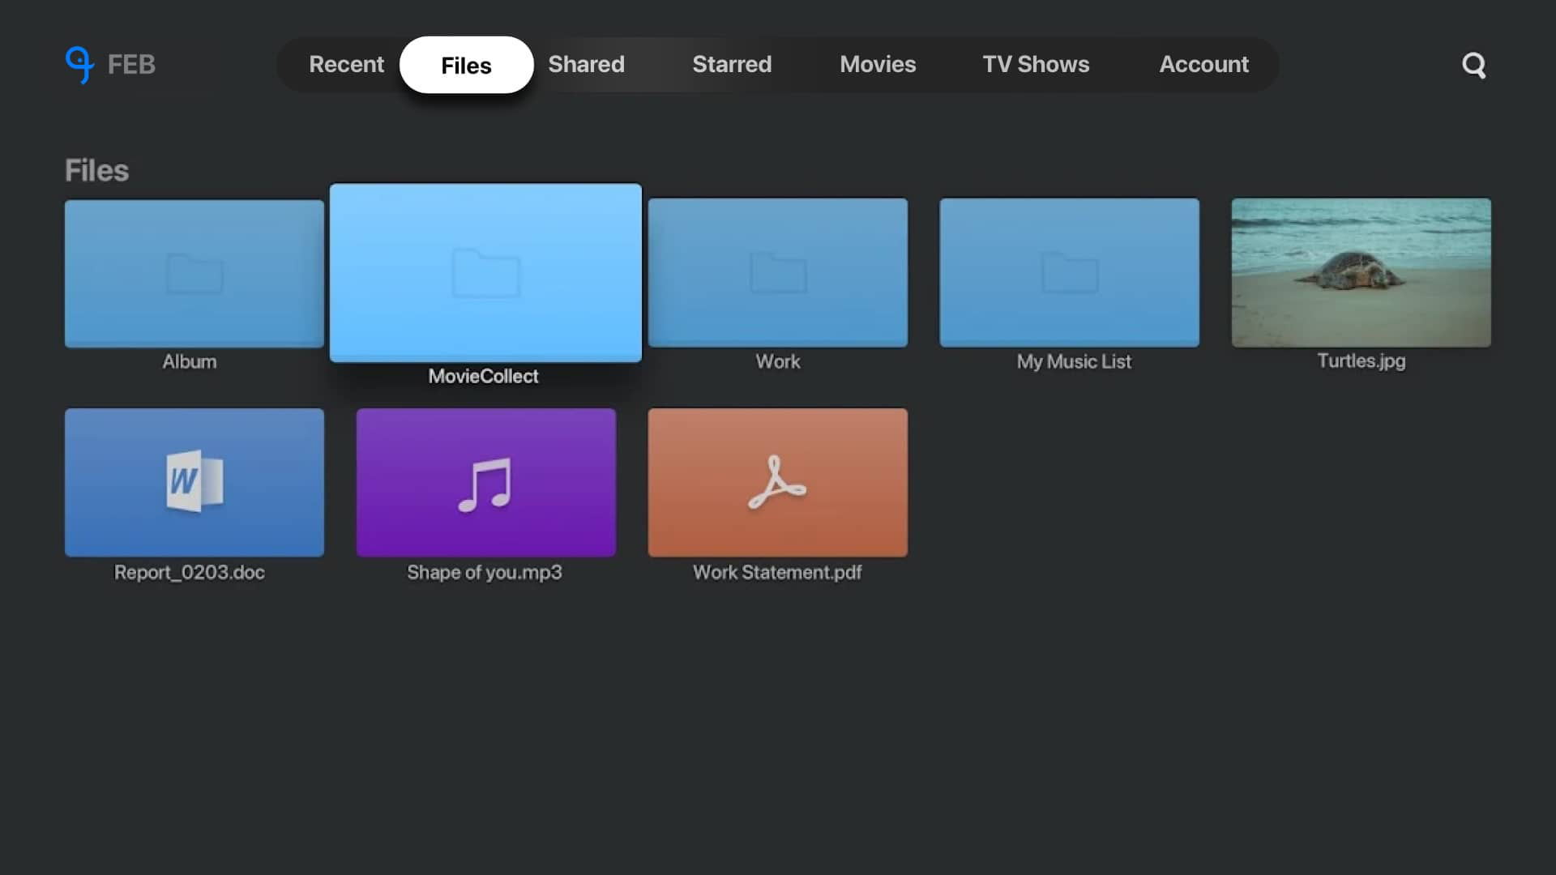Switch to the Movies tab
This screenshot has height=875, width=1556.
pos(878,64)
